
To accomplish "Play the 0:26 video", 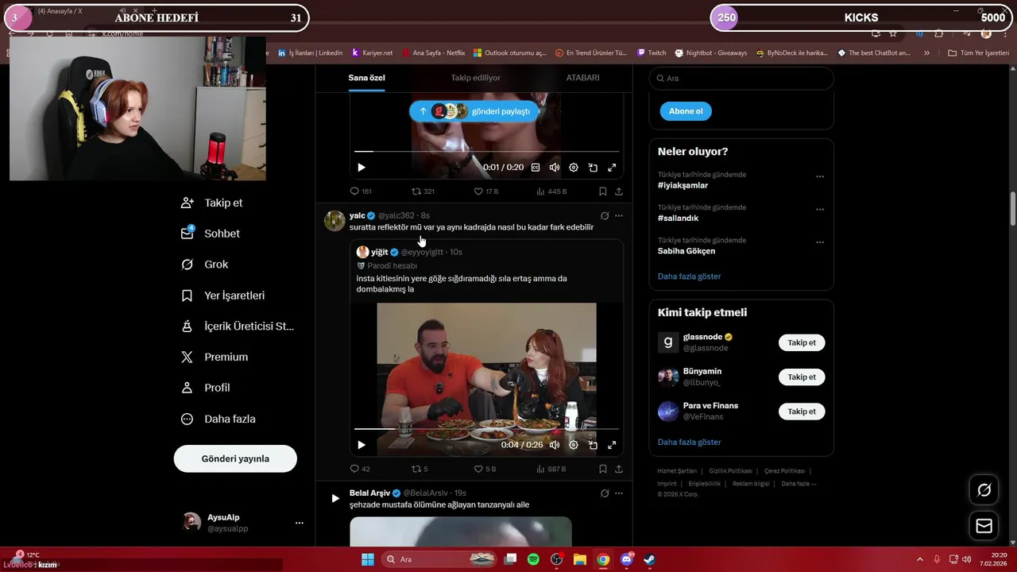I will point(362,445).
